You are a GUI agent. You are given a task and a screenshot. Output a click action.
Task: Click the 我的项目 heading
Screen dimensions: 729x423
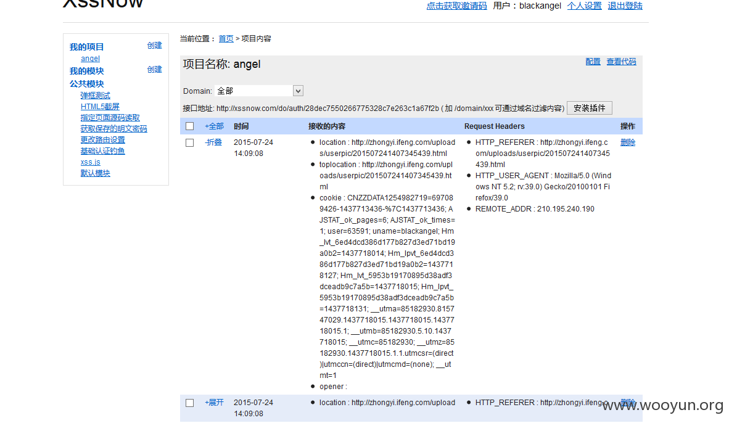coord(86,47)
